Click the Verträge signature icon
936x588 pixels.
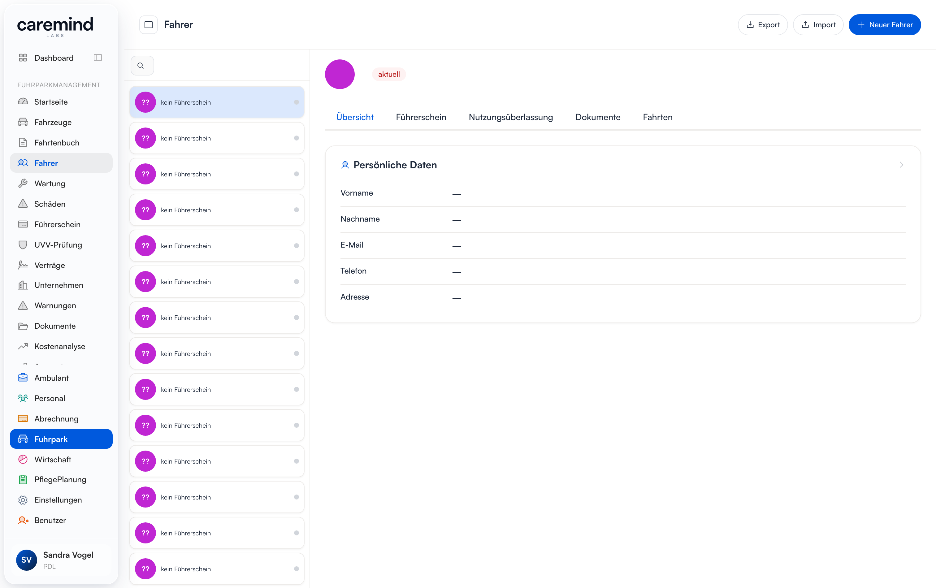(x=23, y=265)
